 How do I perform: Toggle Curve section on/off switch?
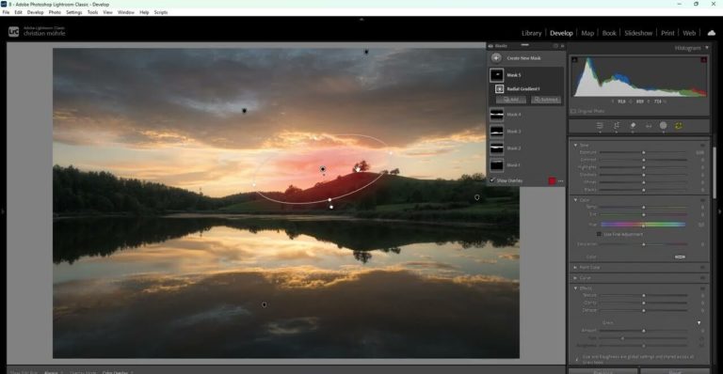coord(702,278)
